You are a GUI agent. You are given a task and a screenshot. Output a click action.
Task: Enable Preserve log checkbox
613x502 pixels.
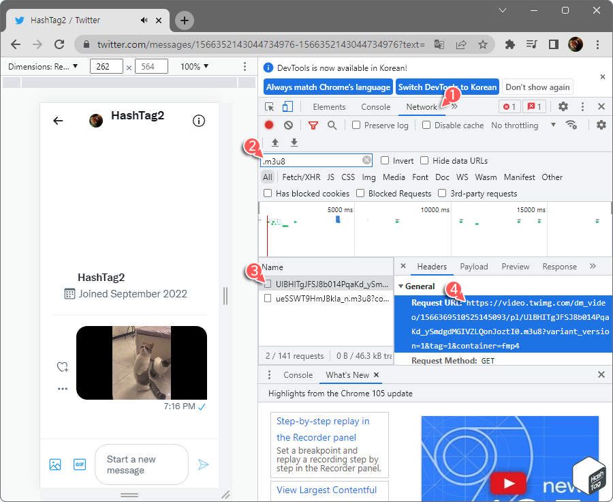tap(356, 125)
